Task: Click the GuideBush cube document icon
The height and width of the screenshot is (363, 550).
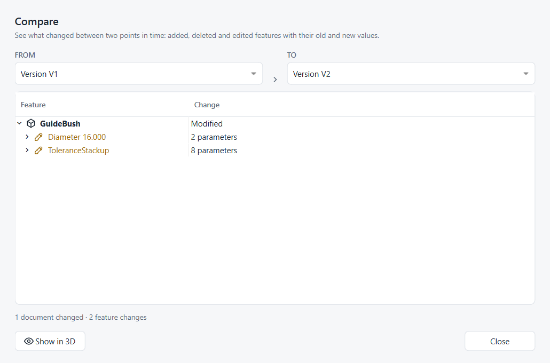Action: 31,123
